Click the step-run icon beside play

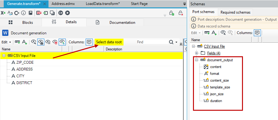click(x=61, y=13)
